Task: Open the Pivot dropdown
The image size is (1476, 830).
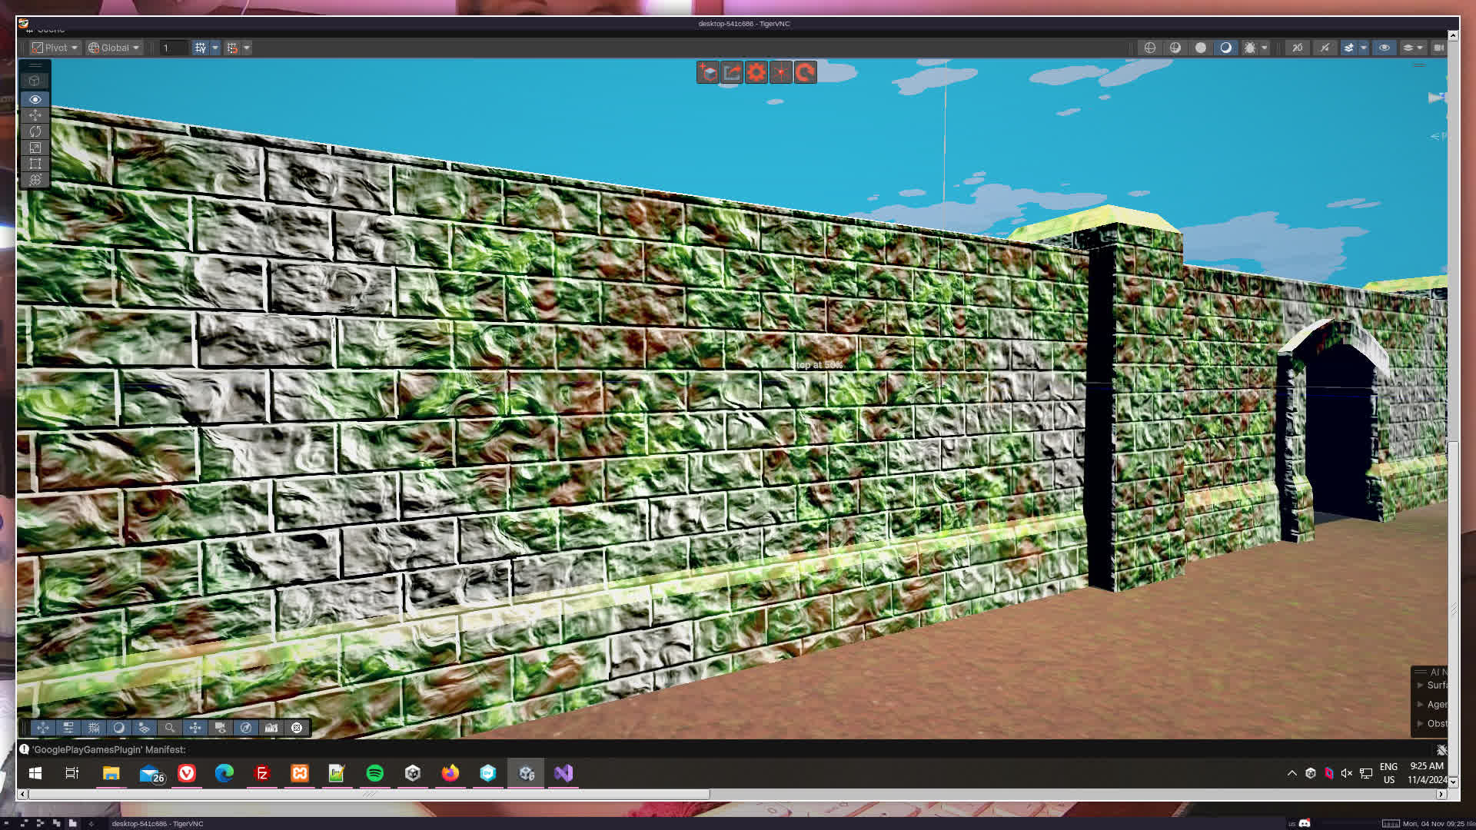Action: pyautogui.click(x=55, y=48)
